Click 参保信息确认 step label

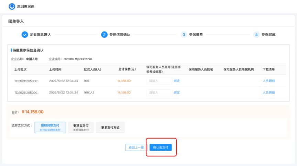[120, 35]
